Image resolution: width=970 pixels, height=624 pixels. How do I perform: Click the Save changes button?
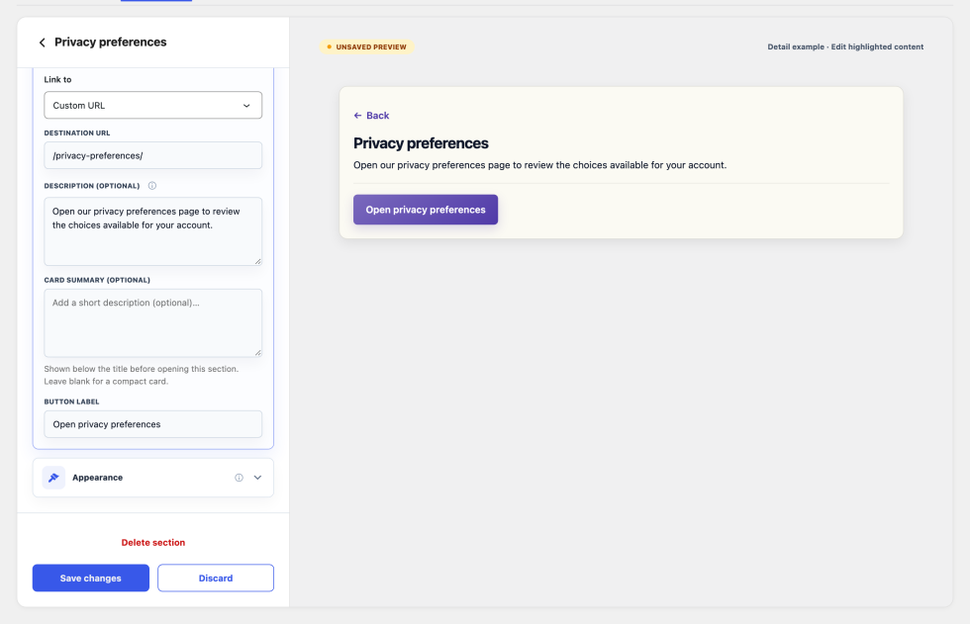tap(91, 579)
